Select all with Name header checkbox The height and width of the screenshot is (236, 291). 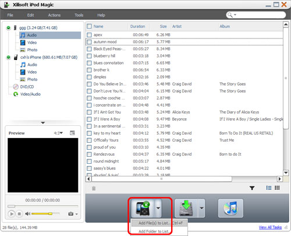[89, 26]
